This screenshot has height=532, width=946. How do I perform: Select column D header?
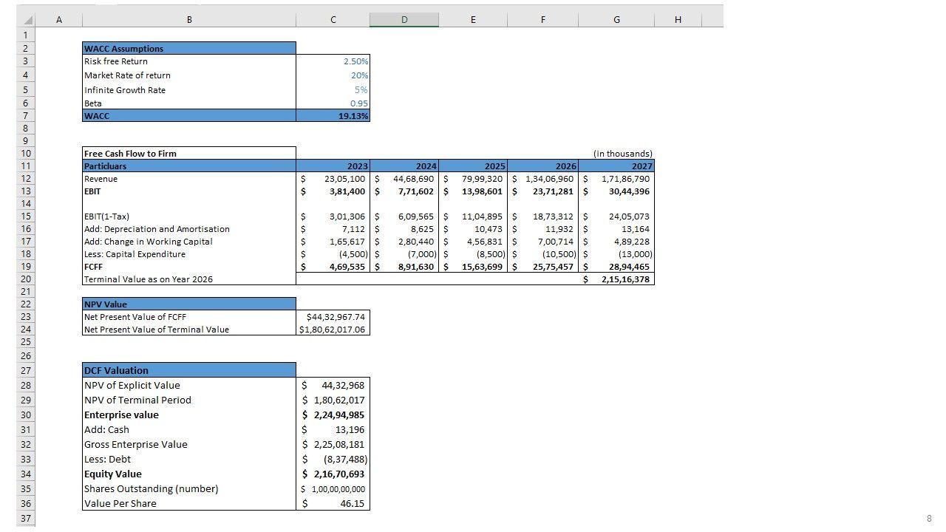click(x=404, y=20)
